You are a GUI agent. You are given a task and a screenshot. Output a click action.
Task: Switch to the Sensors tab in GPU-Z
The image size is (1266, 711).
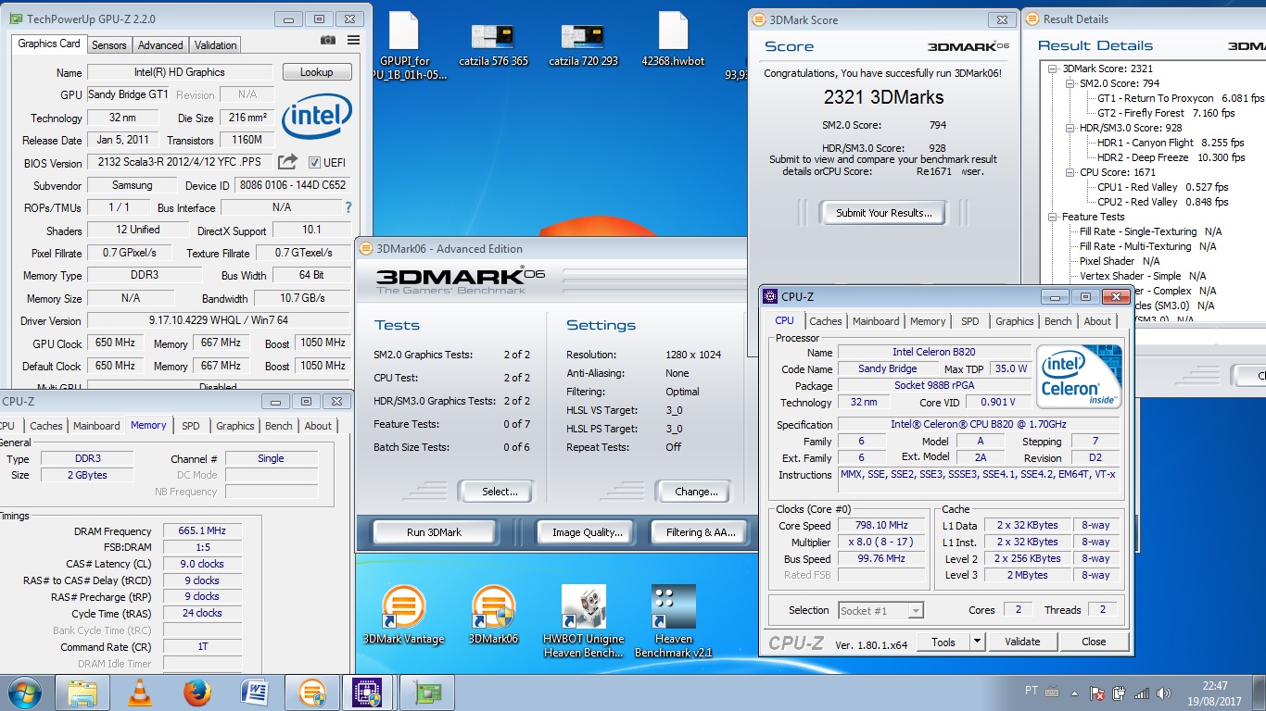click(109, 44)
